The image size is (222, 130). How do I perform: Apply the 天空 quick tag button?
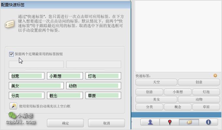pos(156,82)
